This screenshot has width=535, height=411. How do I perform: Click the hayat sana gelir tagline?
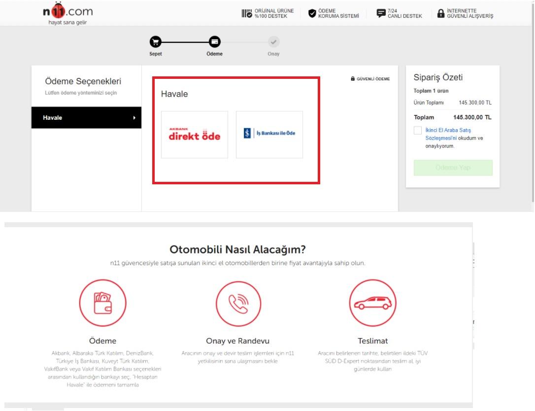[x=67, y=23]
